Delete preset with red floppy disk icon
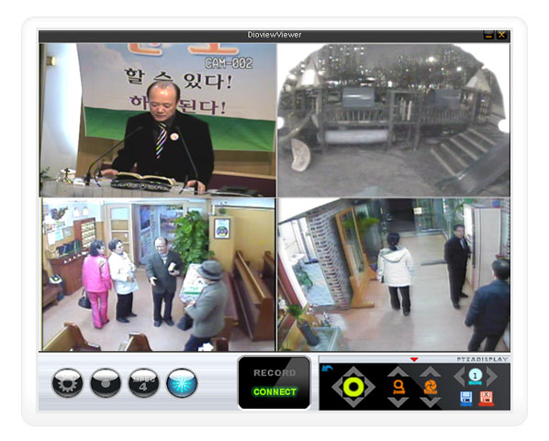The image size is (549, 441). [486, 399]
